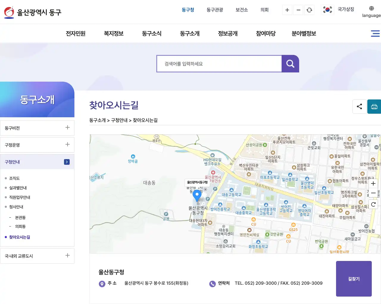The image size is (381, 304).
Task: Open the hamburger full menu
Action: pos(375,34)
